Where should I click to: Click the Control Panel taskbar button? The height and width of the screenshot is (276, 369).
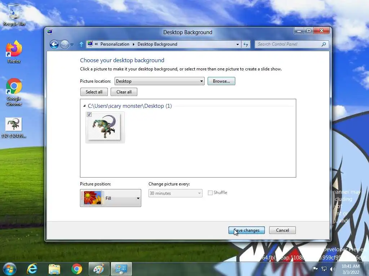[x=121, y=269]
